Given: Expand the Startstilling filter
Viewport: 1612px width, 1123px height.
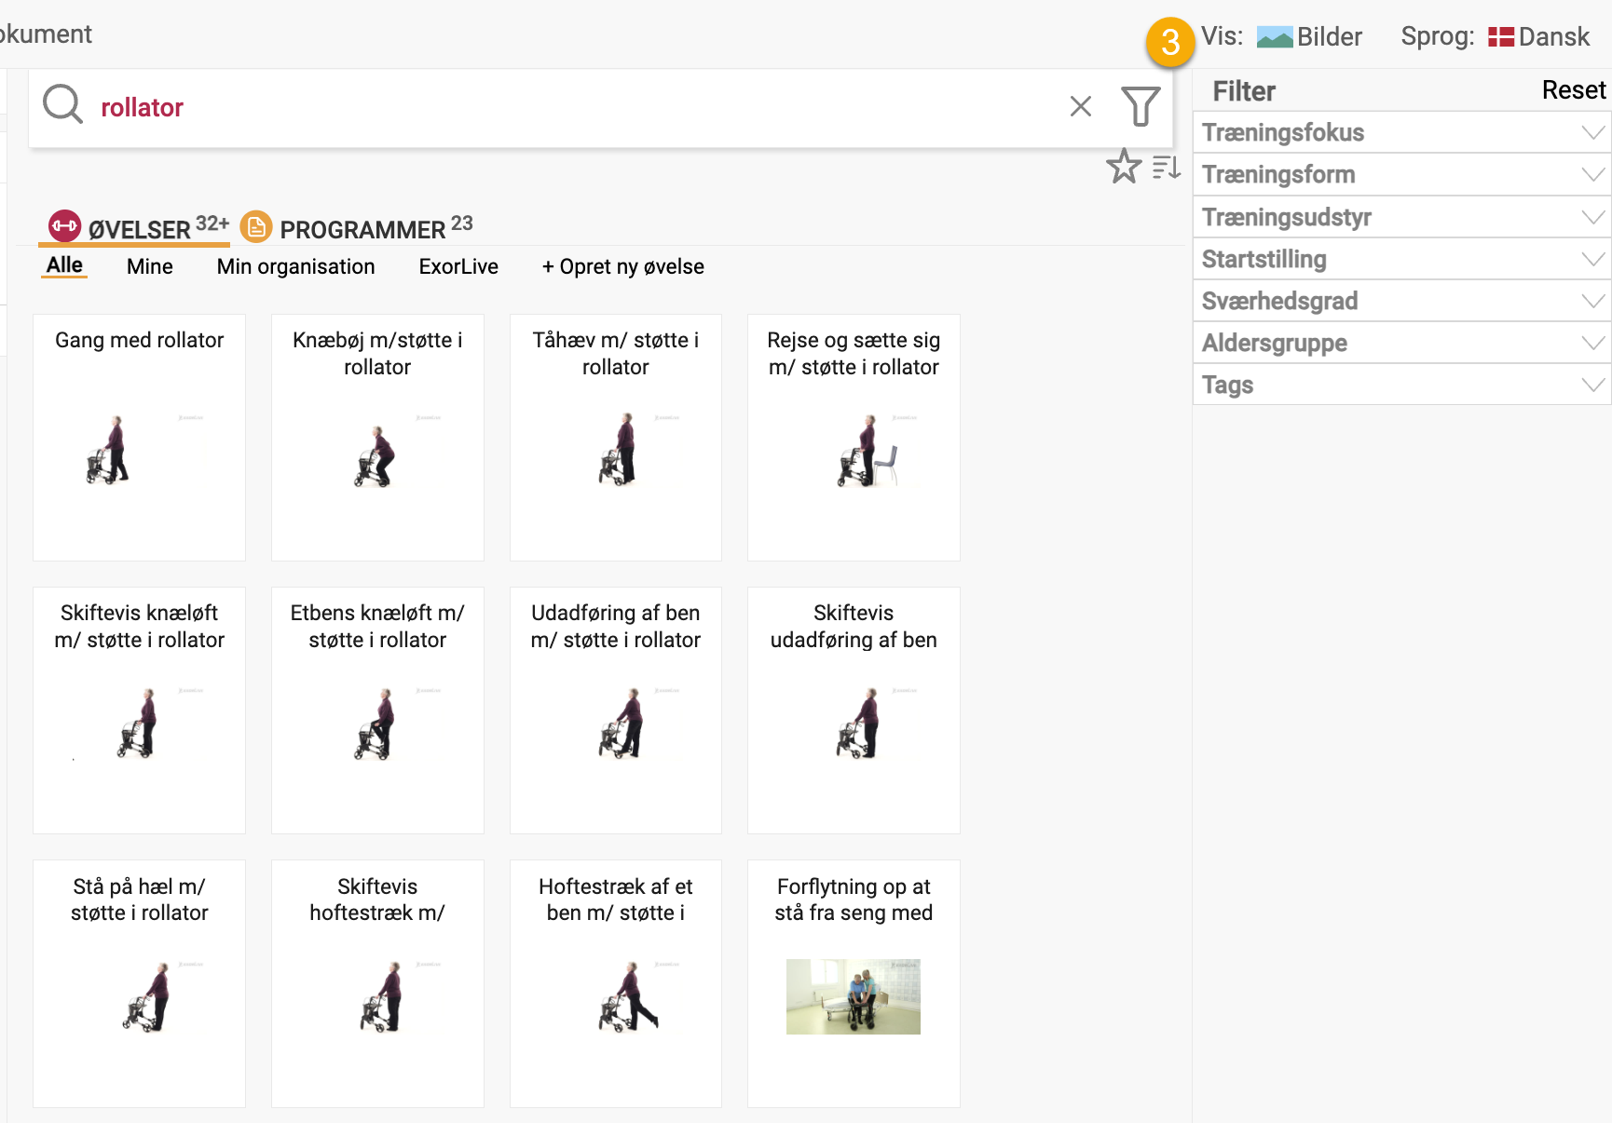Looking at the screenshot, I should coord(1401,259).
